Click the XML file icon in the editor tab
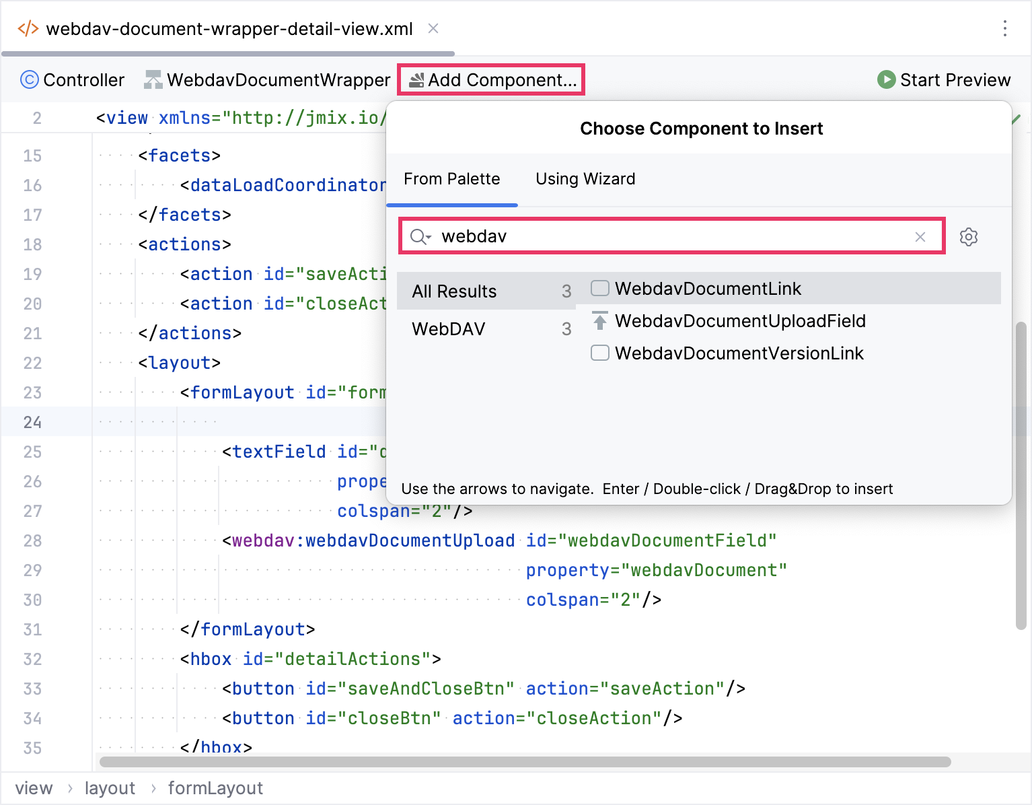1032x805 pixels. coord(27,28)
